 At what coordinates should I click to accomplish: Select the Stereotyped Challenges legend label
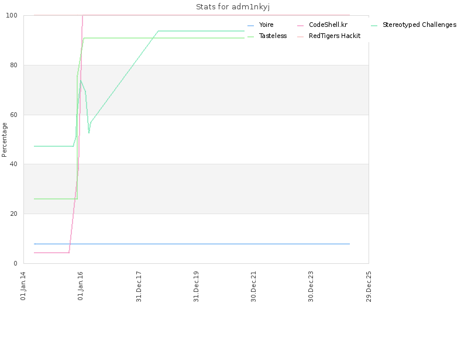click(419, 25)
